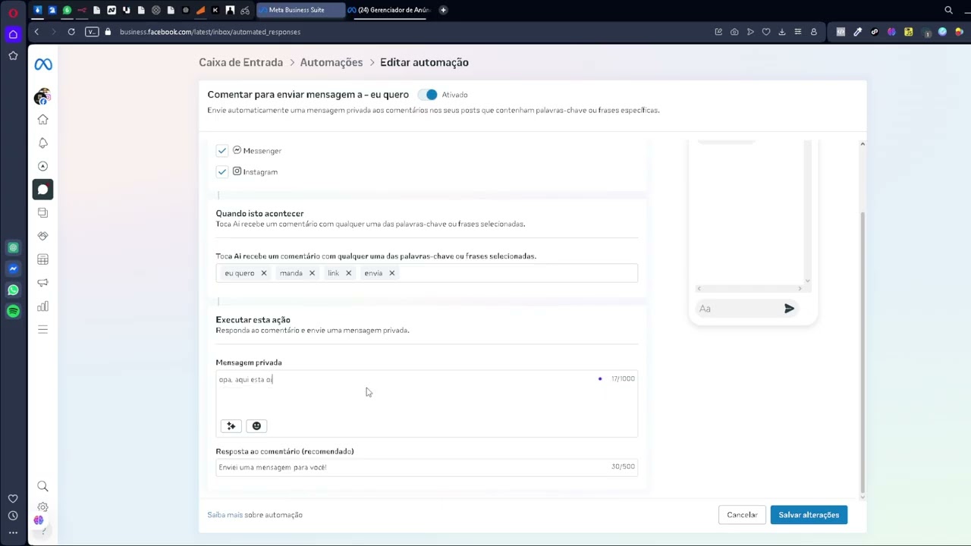The width and height of the screenshot is (971, 546).
Task: Go to Home in Meta Business Suite sidebar
Action: click(42, 119)
